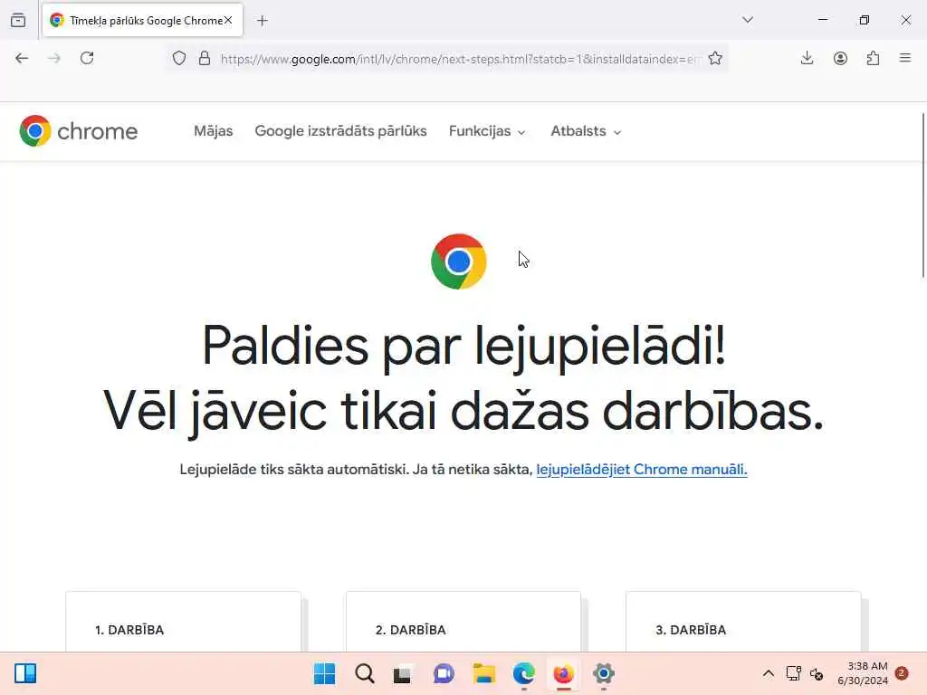Click the '3. DARBĪBA' step card
The height and width of the screenshot is (695, 927).
[x=743, y=622]
